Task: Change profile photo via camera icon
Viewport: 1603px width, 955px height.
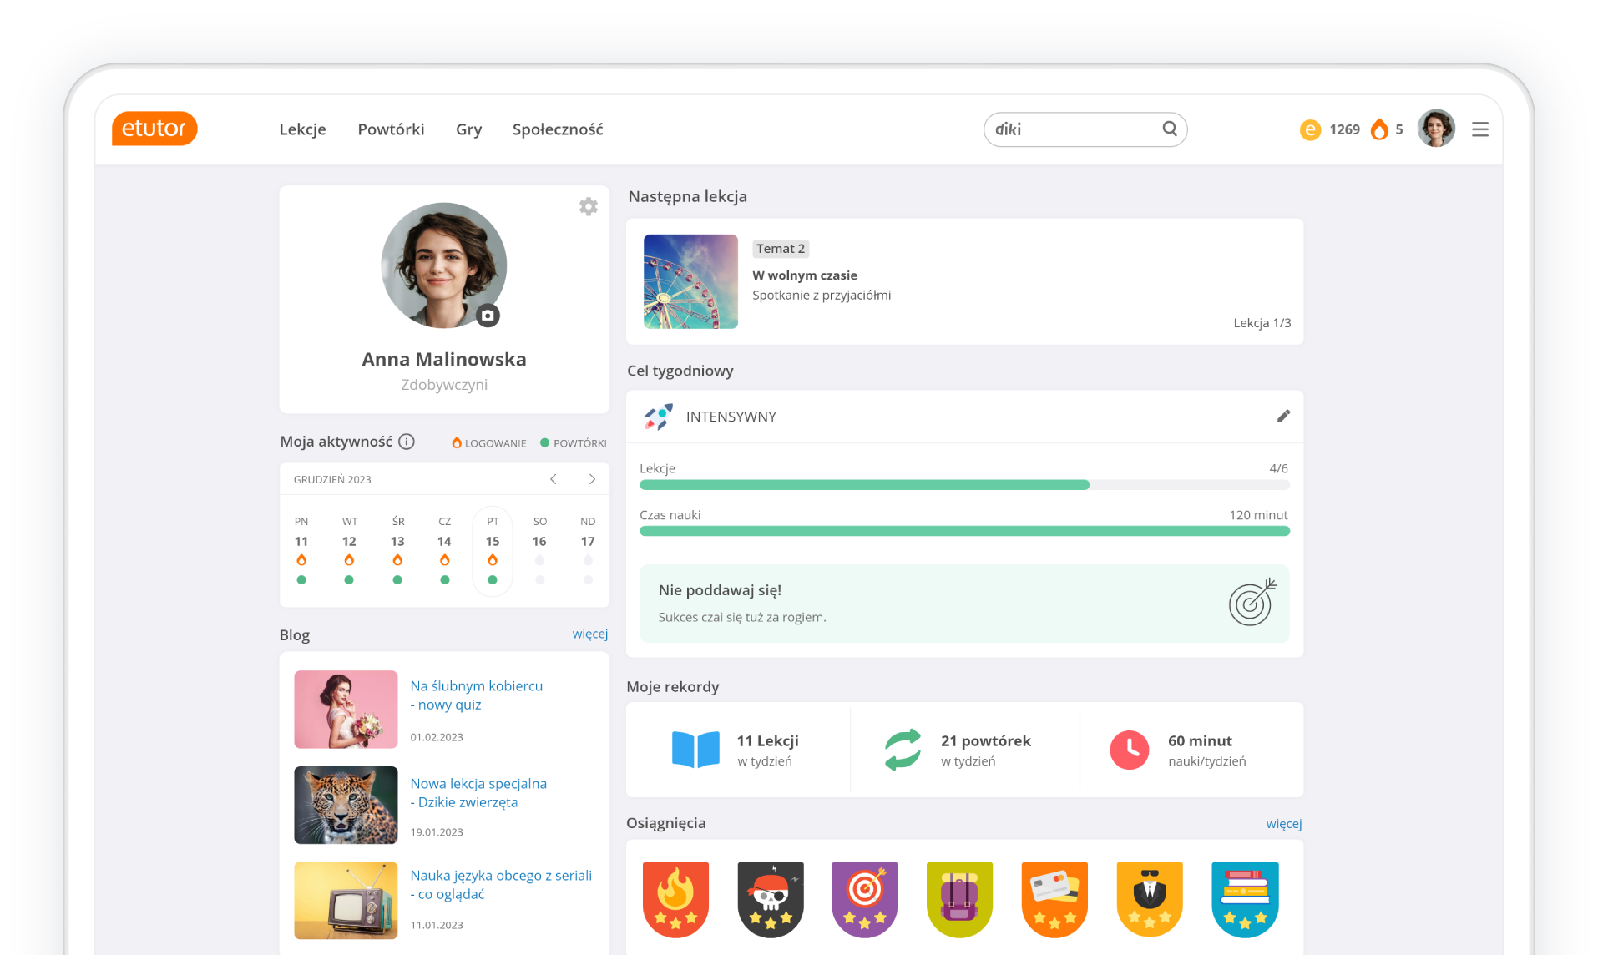Action: 488,316
